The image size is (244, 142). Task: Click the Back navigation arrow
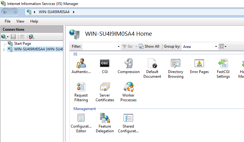[x=5, y=12]
